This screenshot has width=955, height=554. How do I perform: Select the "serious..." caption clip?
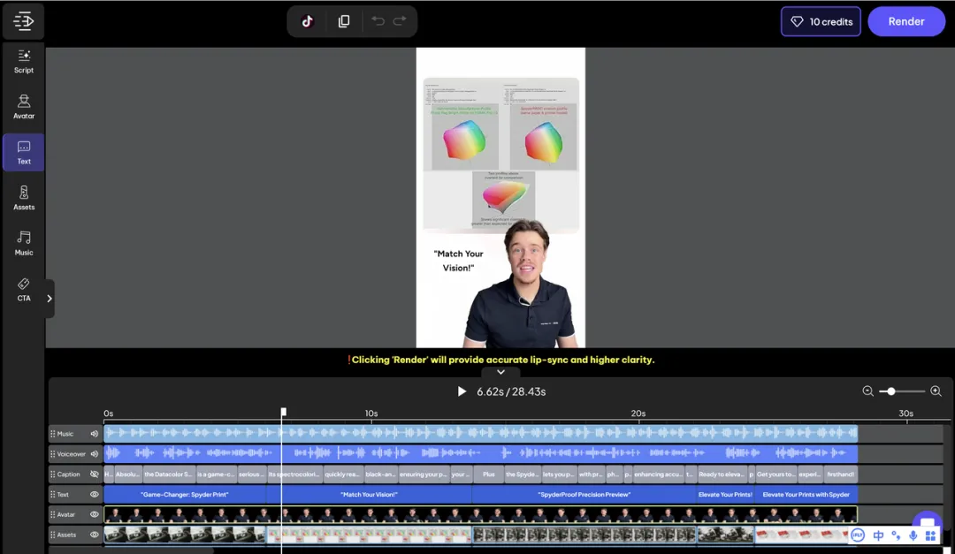(x=251, y=474)
